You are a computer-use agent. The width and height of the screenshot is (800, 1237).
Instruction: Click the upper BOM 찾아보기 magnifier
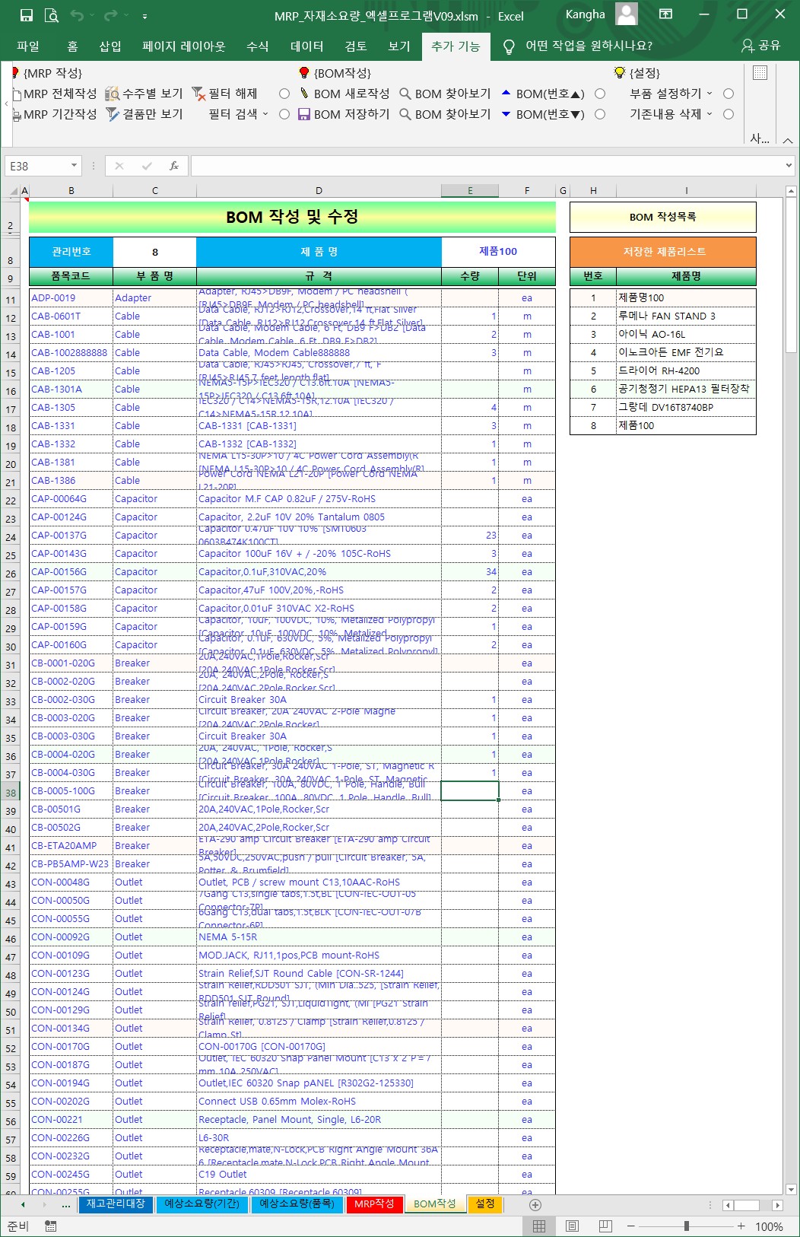click(x=445, y=94)
